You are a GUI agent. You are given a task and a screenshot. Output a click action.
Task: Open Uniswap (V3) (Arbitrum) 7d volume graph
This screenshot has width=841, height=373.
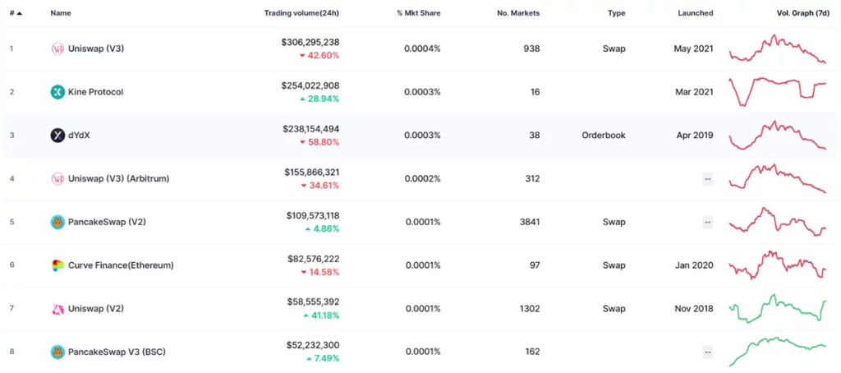click(777, 179)
